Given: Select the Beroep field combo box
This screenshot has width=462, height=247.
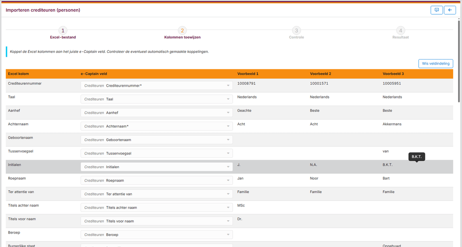Looking at the screenshot, I should pos(156,235).
